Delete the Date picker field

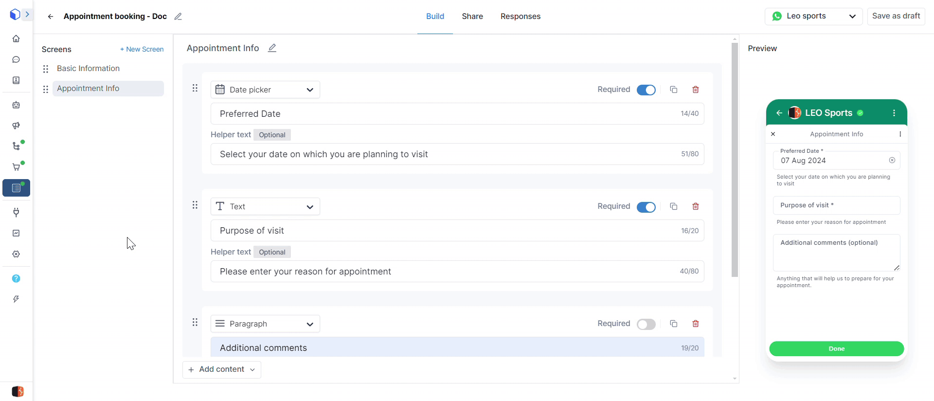click(695, 90)
